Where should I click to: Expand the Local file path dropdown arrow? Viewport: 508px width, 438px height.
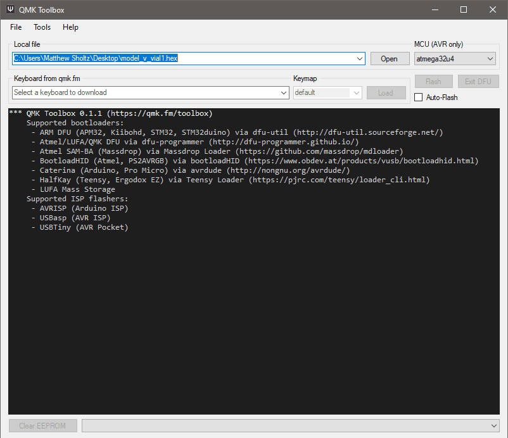[360, 58]
